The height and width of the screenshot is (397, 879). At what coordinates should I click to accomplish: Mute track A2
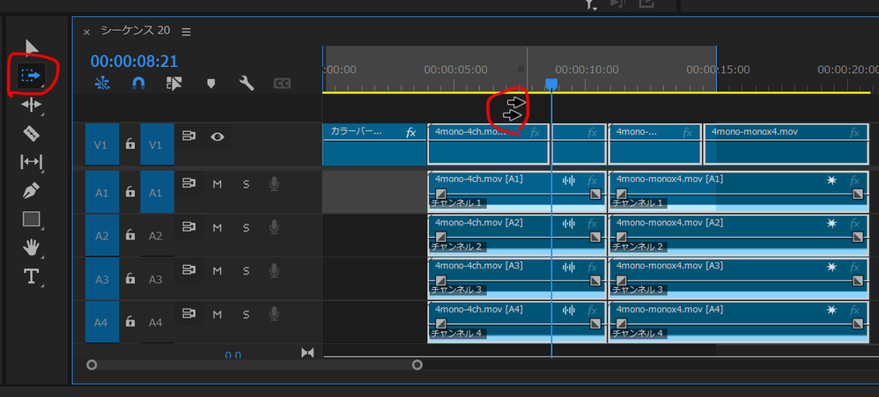tap(218, 227)
